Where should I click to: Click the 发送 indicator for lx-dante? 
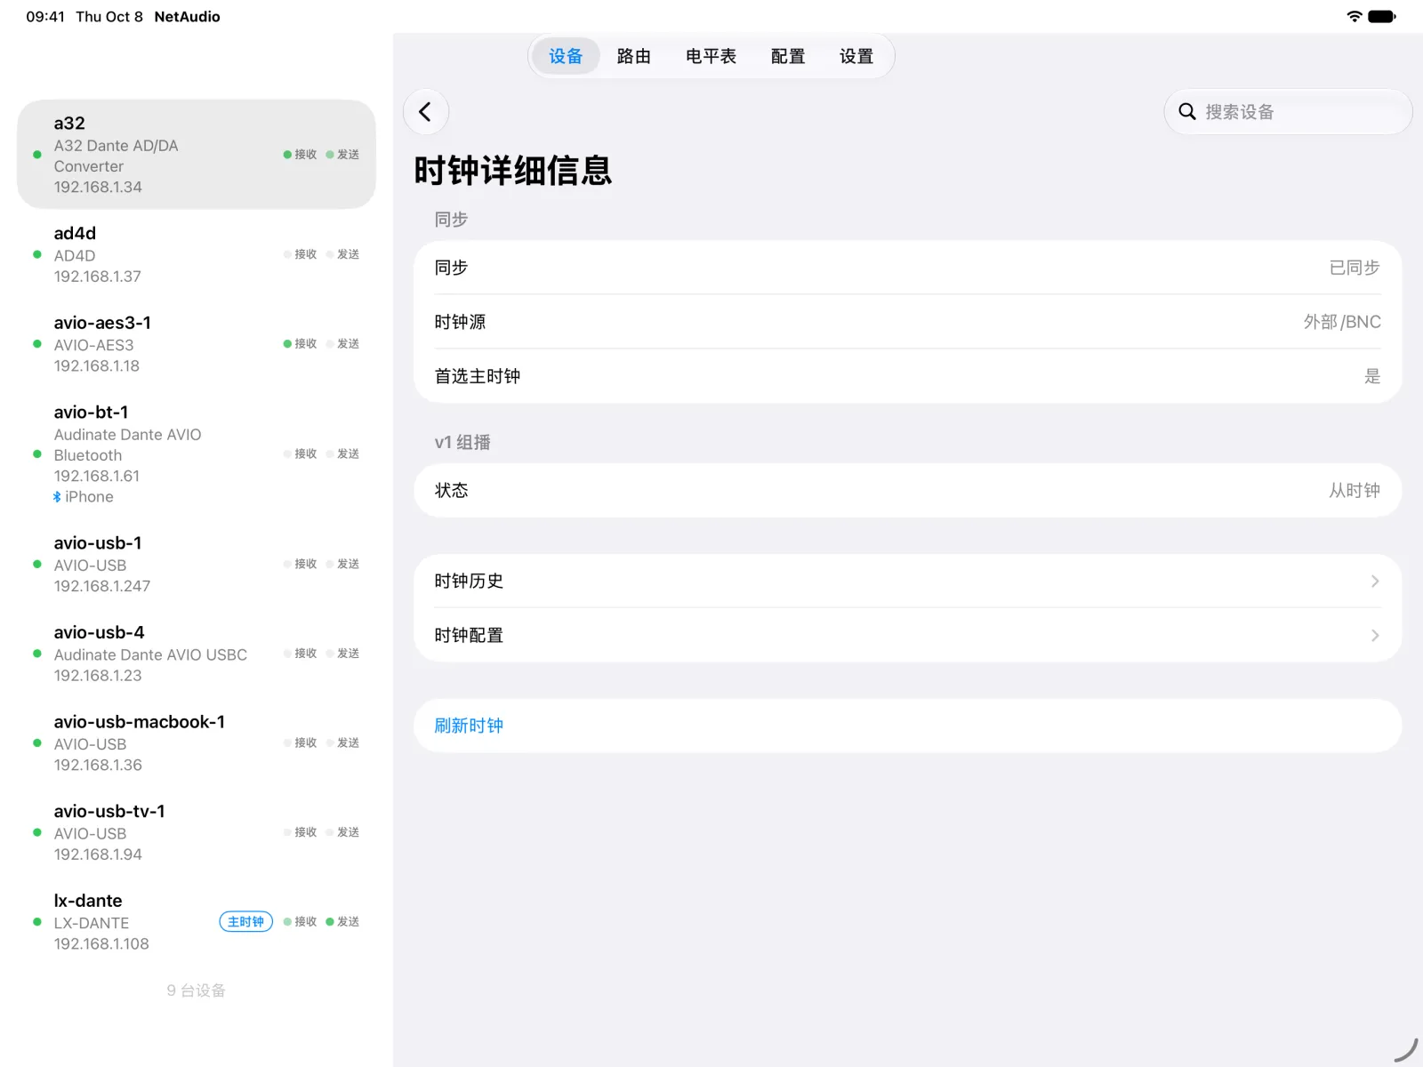342,922
